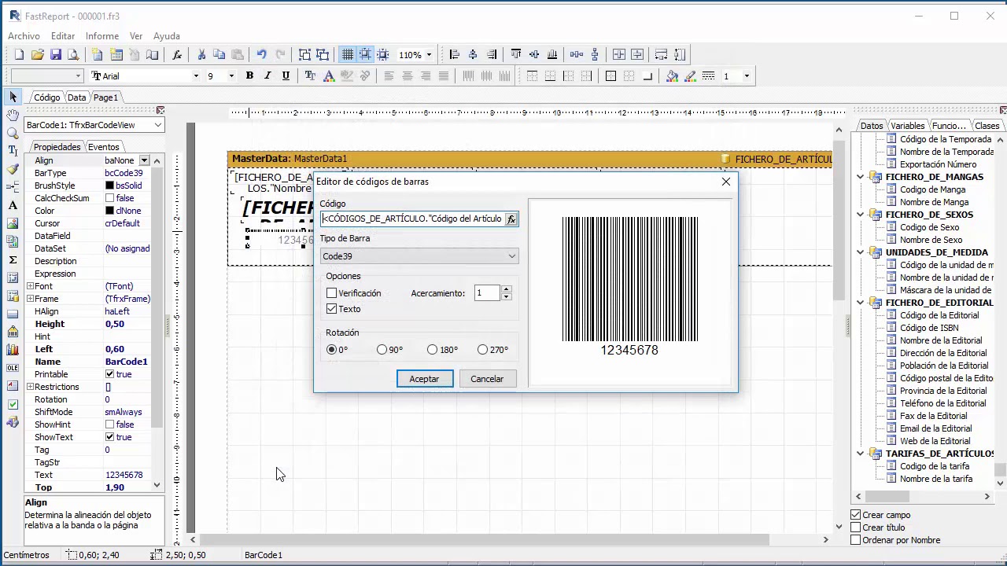
Task: Apply italic with the I icon
Action: click(267, 75)
